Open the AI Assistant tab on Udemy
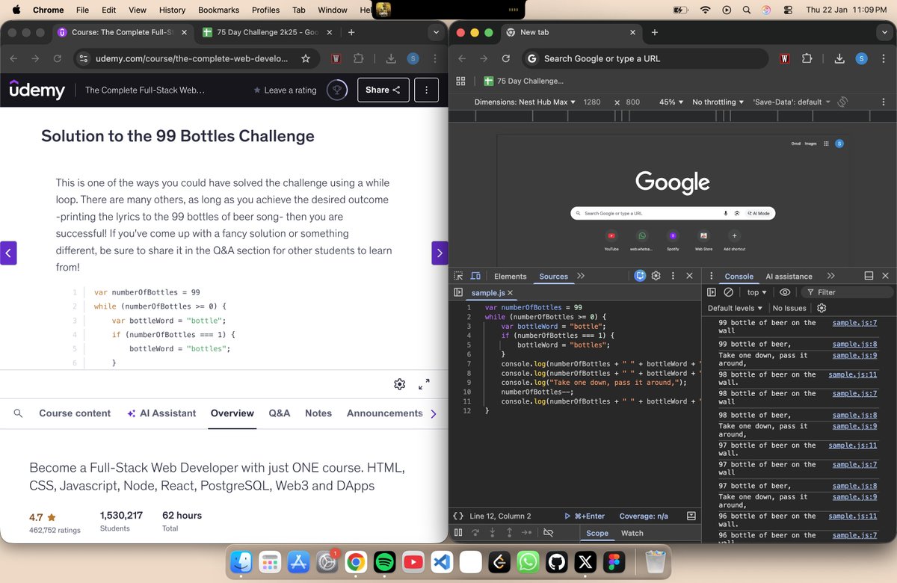This screenshot has width=897, height=583. click(161, 413)
